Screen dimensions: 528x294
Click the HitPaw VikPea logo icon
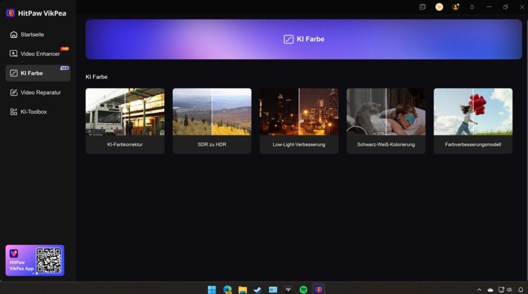point(10,13)
